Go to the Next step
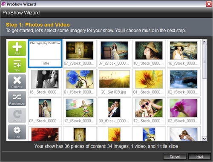Viewport: 213px width, 162px height. 199,156
